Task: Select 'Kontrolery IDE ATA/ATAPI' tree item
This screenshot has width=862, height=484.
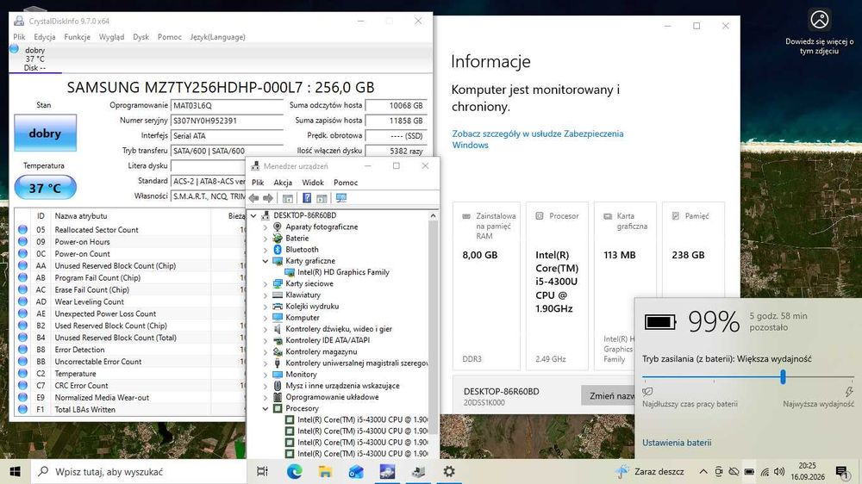Action: tap(328, 340)
